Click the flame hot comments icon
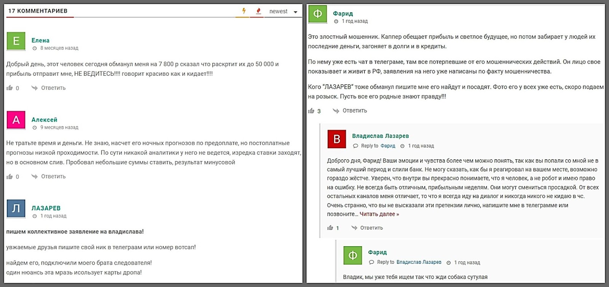This screenshot has height=287, width=609. (x=258, y=11)
